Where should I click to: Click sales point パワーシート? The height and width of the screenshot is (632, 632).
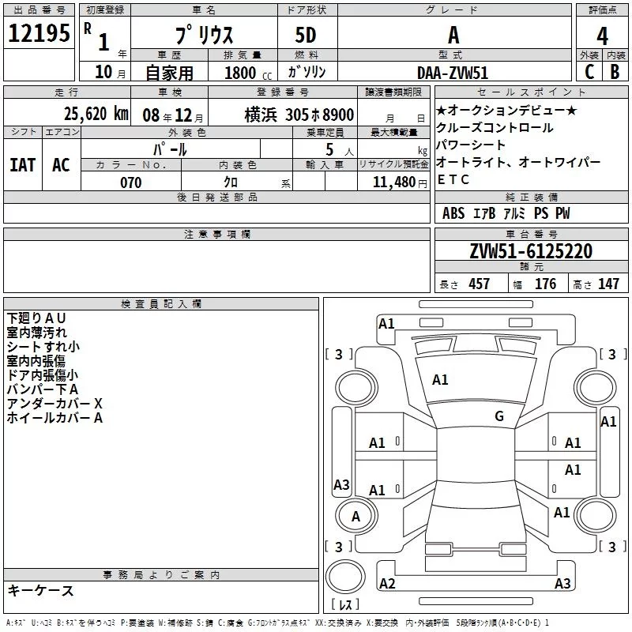pyautogui.click(x=471, y=145)
